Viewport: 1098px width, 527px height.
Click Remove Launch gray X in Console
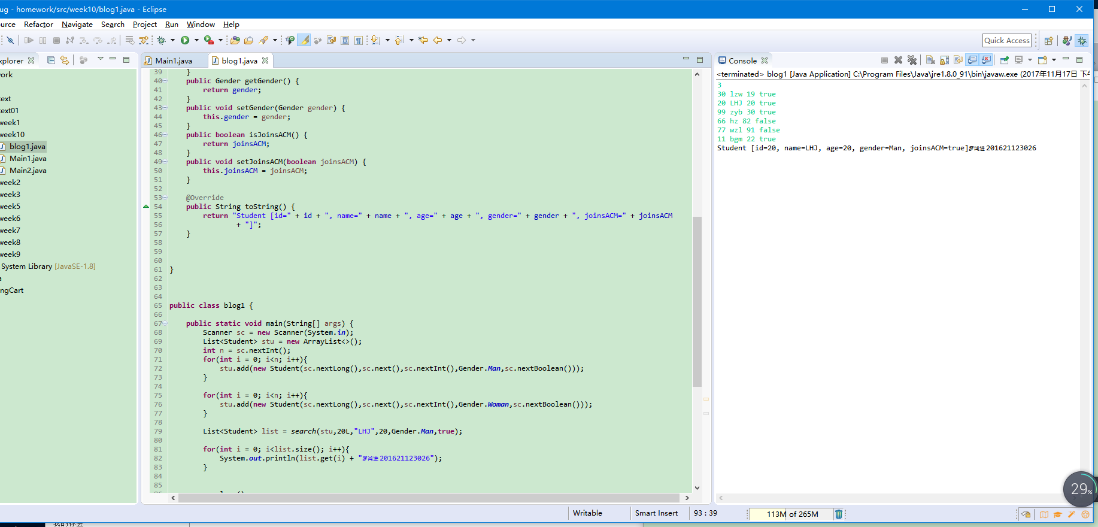898,60
